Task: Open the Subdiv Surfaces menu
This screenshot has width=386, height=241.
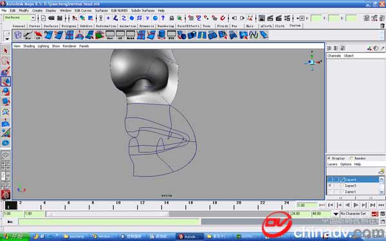Action: pyautogui.click(x=143, y=10)
